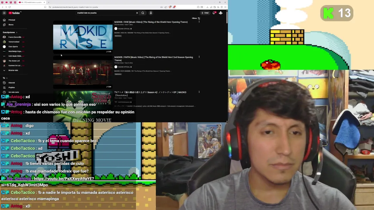
Task: Bookmark page via address bar bookmark icon
Action: coord(45,7)
